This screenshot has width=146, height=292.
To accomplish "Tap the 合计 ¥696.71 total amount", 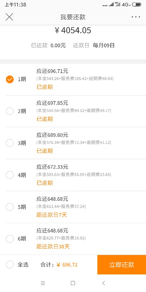I will (59, 265).
